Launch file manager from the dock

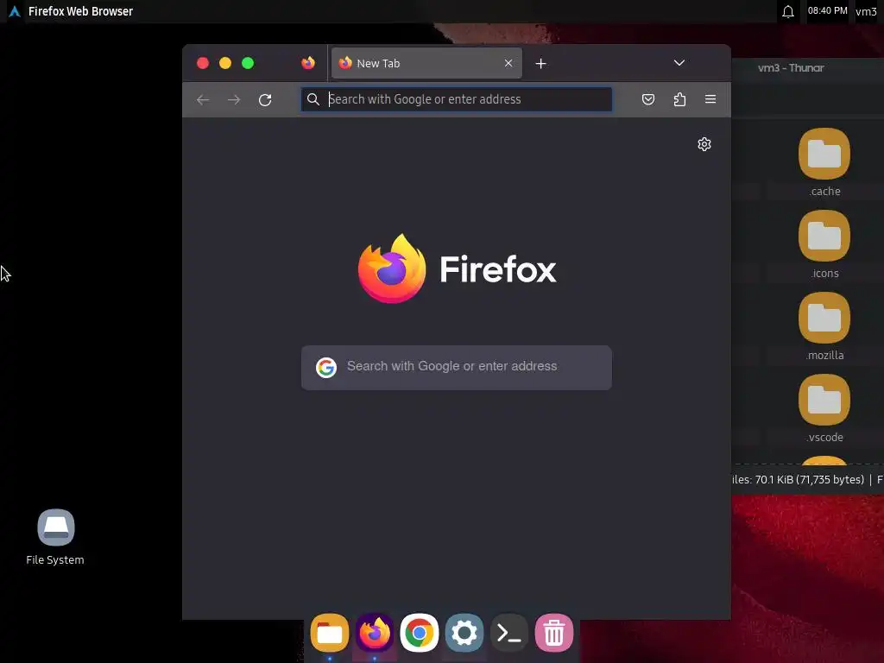tap(330, 633)
